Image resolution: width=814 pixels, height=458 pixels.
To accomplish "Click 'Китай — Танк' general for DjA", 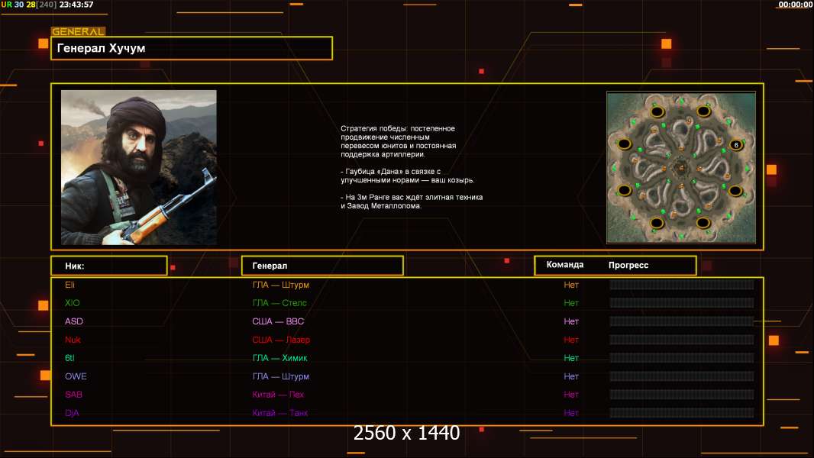I will coord(280,413).
